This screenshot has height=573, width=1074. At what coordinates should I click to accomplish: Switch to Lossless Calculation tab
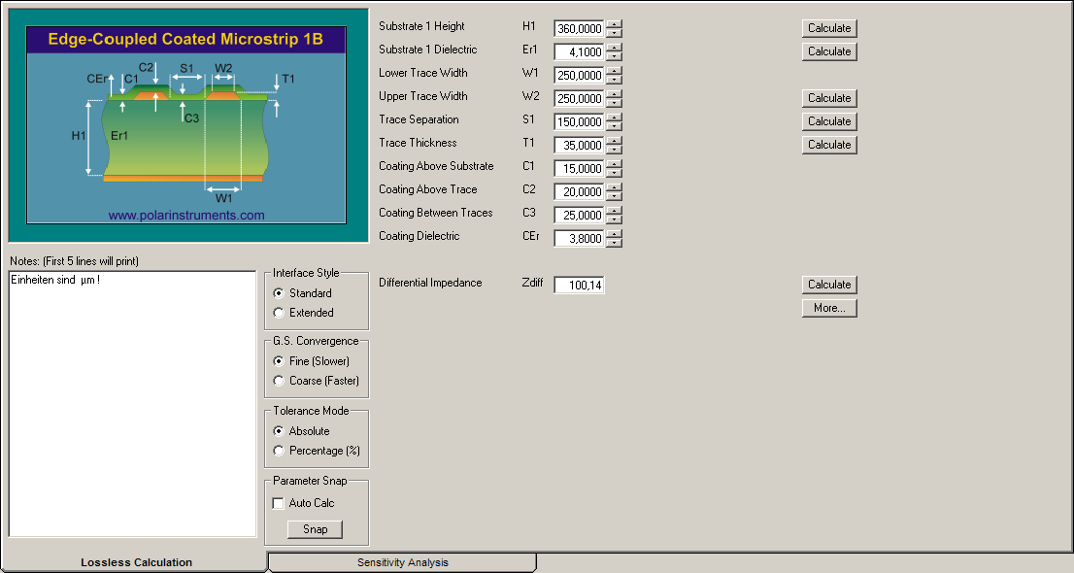point(136,562)
